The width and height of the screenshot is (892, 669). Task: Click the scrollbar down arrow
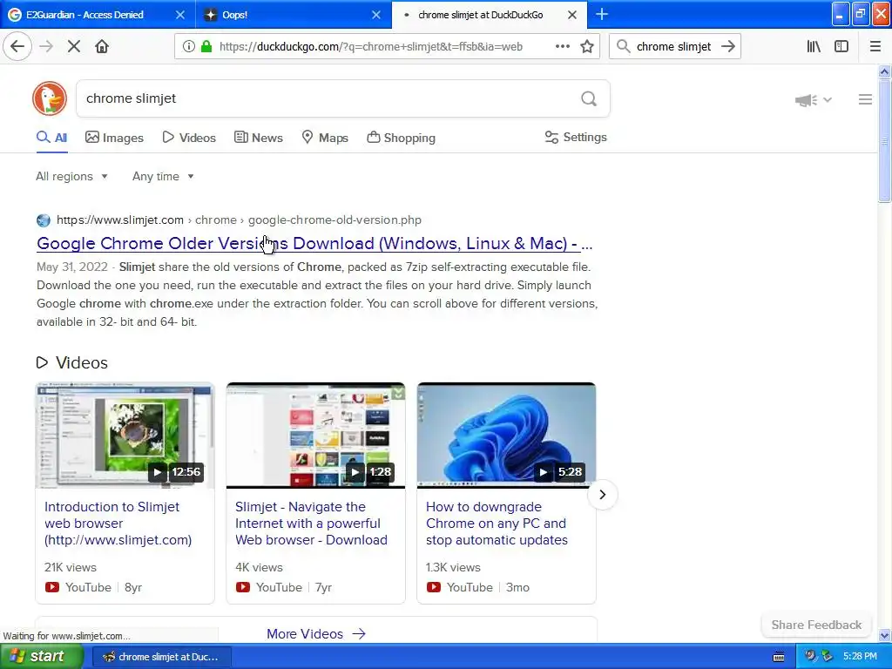point(884,635)
